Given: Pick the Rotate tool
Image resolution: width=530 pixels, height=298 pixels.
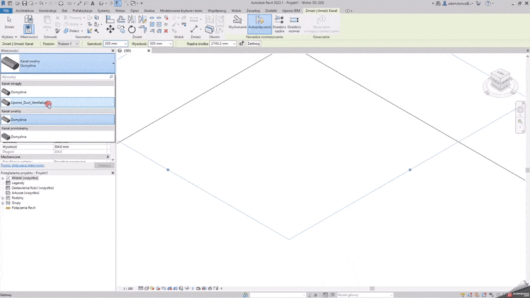Looking at the screenshot, I should (x=132, y=29).
